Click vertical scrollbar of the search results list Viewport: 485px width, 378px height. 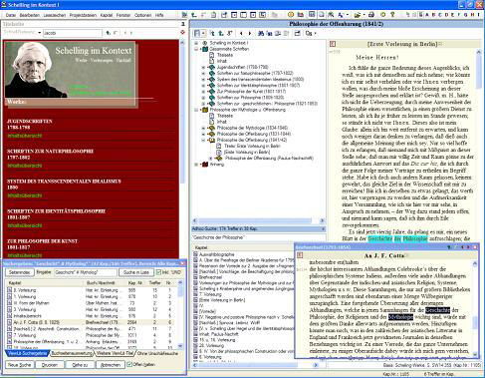click(x=180, y=314)
